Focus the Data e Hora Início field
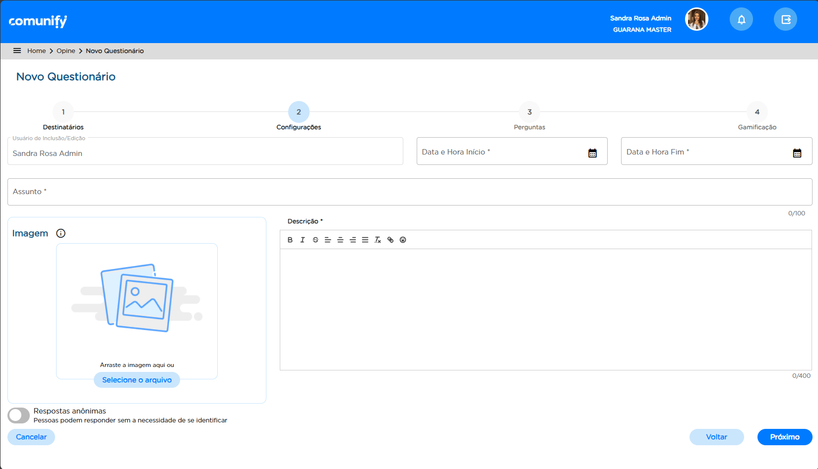The width and height of the screenshot is (818, 469). (512, 151)
